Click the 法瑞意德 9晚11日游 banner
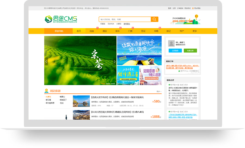Screen dimensions: 245x148 [x=150, y=76]
